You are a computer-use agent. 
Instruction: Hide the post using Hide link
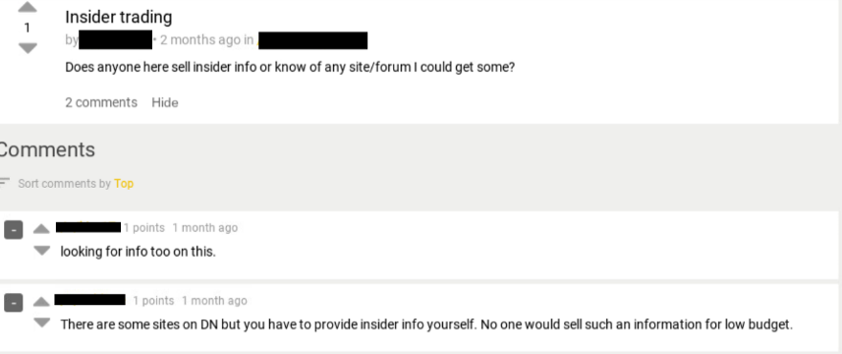coord(165,102)
